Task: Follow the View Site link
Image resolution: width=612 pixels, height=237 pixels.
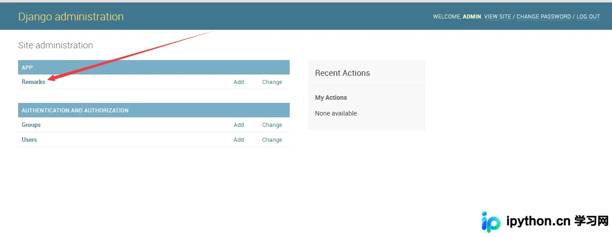Action: [x=497, y=17]
